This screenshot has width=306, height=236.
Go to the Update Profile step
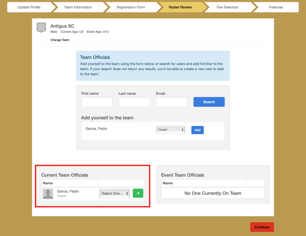point(29,7)
